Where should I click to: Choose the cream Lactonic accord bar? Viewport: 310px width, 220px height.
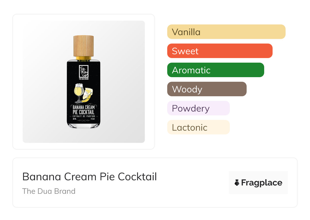pos(198,127)
